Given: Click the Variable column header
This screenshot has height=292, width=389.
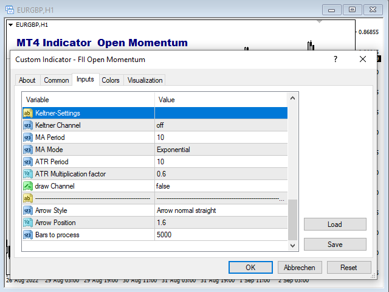Looking at the screenshot, I should pyautogui.click(x=88, y=100).
